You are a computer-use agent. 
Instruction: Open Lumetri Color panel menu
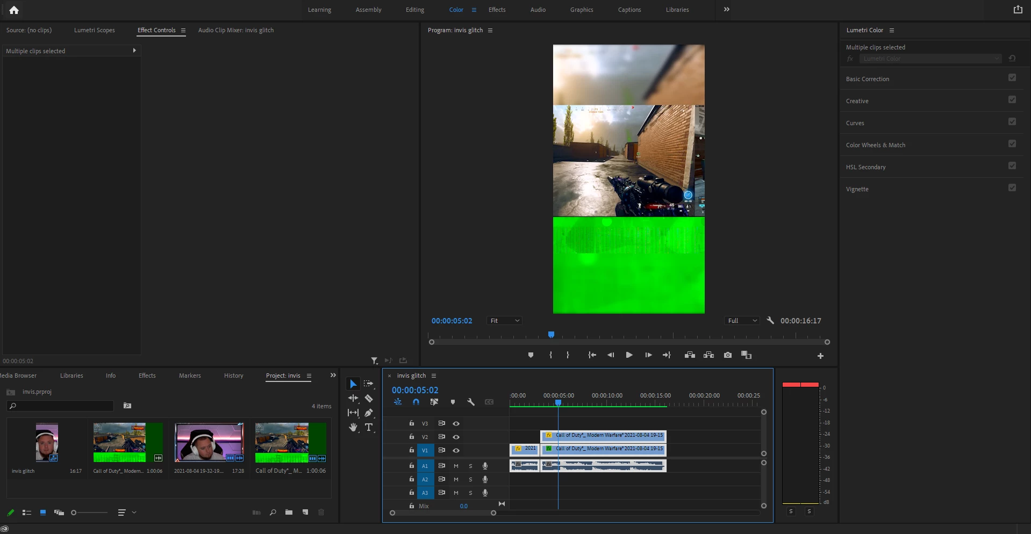pyautogui.click(x=892, y=30)
